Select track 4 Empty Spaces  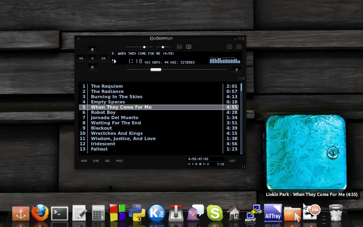pyautogui.click(x=159, y=102)
